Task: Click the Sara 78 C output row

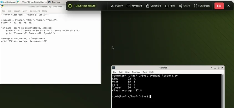Action: pos(124,85)
